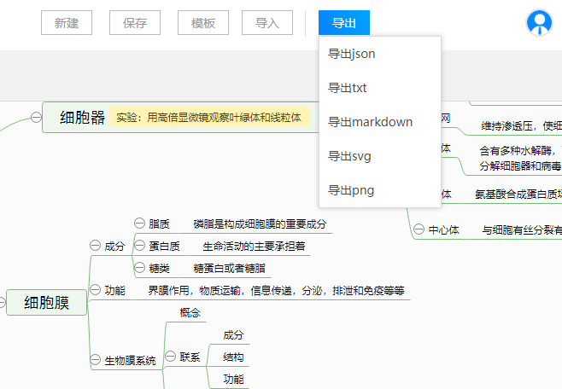Open the 模板 templates button
The image size is (562, 389).
(203, 23)
